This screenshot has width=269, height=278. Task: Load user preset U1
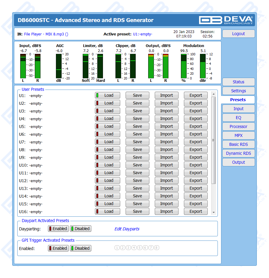point(107,95)
